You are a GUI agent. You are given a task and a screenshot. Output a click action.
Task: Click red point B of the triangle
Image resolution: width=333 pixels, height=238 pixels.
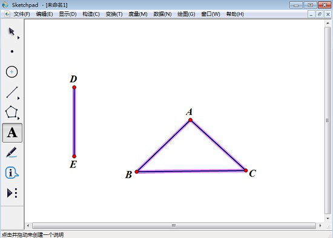[x=137, y=172]
